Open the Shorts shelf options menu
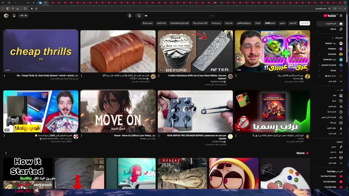Image resolution: width=349 pixels, height=196 pixels. 6,153
